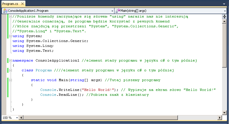Close the Program.cs tab
229x124 pixels.
[23, 4]
